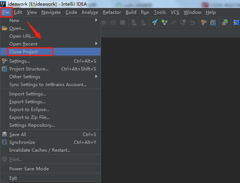Screen dimensions: 240x183
Task: Click the Ctrl+Alt+Shift+S shortcut text
Action: (79, 69)
